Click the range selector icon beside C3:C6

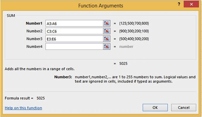[107, 31]
